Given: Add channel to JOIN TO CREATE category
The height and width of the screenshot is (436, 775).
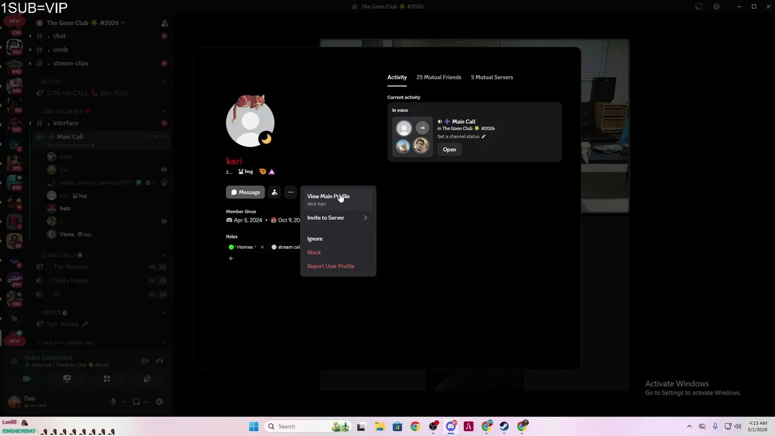Looking at the screenshot, I should [164, 111].
